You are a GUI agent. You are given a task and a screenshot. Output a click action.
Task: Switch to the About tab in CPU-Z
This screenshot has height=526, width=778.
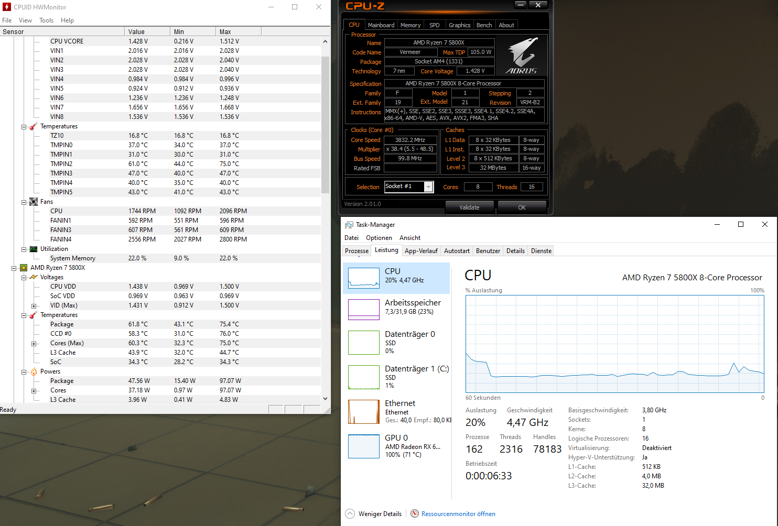pyautogui.click(x=506, y=25)
